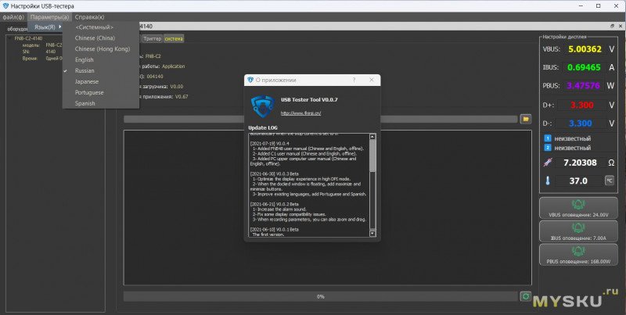Image resolution: width=626 pixels, height=315 pixels.
Task: Open the Справка(к) help menu
Action: tap(90, 16)
